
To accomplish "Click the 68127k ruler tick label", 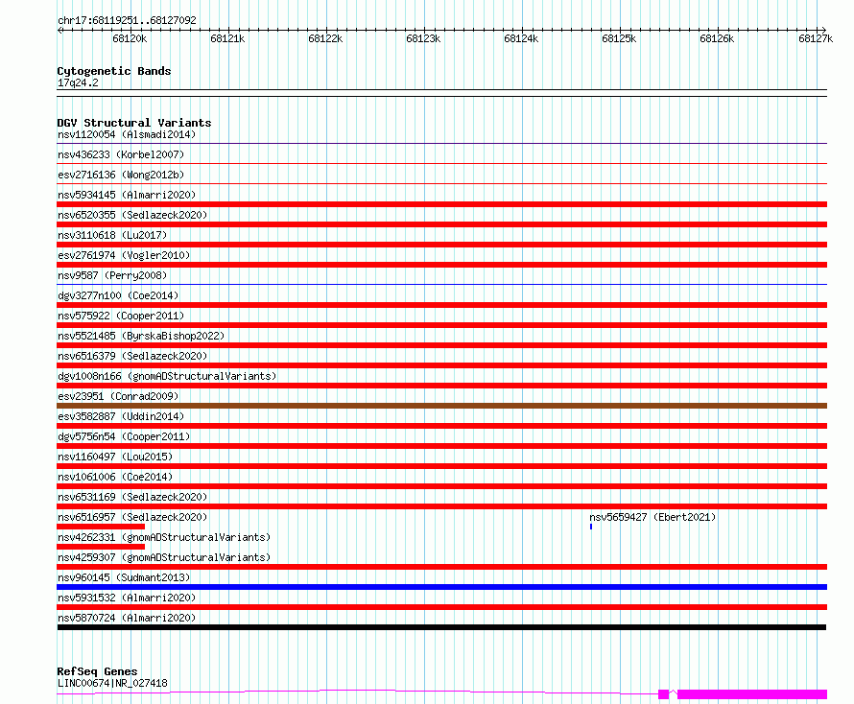I will click(x=816, y=38).
